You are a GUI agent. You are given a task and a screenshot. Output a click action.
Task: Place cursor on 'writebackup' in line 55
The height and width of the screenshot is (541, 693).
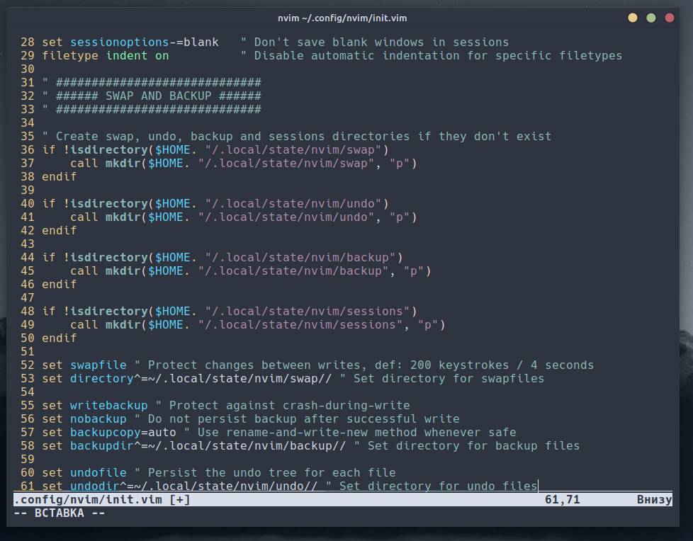coord(108,405)
